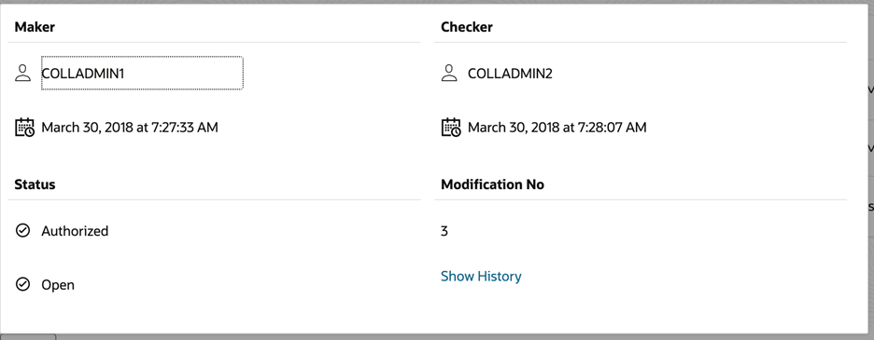Click the Checker user profile icon
This screenshot has width=874, height=340.
[x=449, y=73]
